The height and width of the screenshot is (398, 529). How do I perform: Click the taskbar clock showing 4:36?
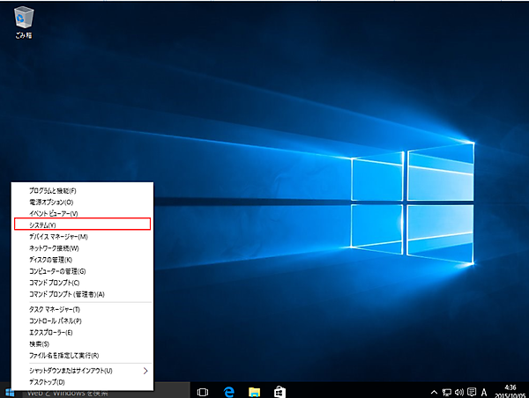[510, 390]
